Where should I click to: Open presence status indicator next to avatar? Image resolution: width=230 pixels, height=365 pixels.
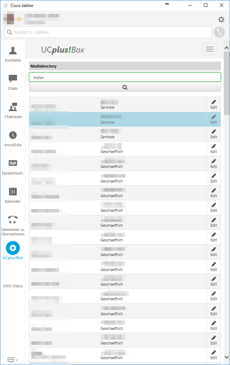19,19
